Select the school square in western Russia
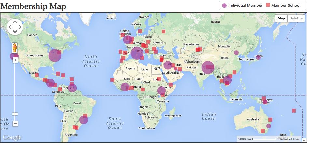Image resolution: width=310 pixels, height=146 pixels. (x=163, y=31)
